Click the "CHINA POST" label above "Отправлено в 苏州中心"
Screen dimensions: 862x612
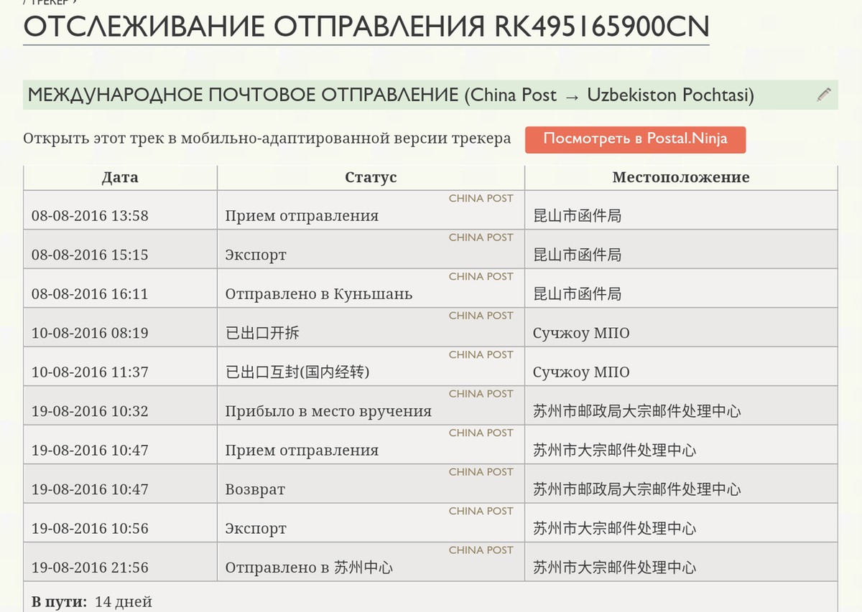pyautogui.click(x=481, y=550)
